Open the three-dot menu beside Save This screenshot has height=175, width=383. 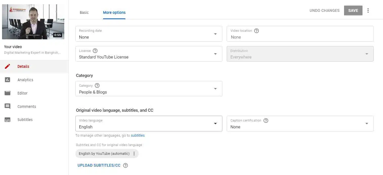click(x=368, y=11)
